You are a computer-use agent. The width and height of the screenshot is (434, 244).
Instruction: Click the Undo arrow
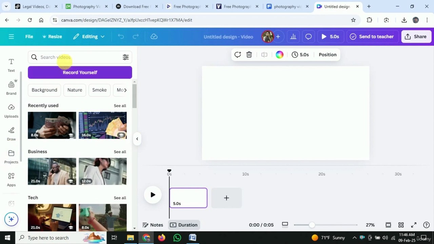[121, 37]
